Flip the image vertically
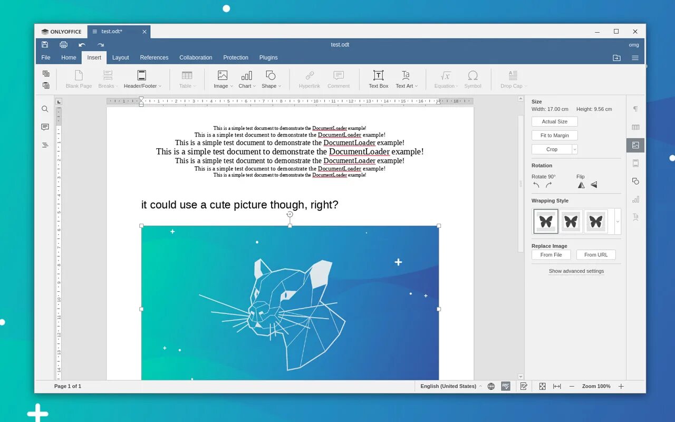 point(594,185)
